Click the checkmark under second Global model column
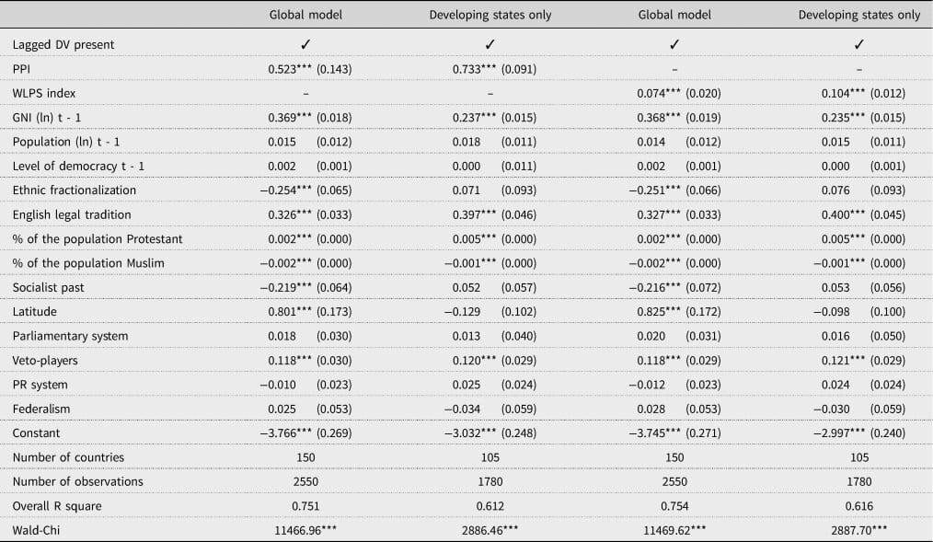 coord(674,44)
